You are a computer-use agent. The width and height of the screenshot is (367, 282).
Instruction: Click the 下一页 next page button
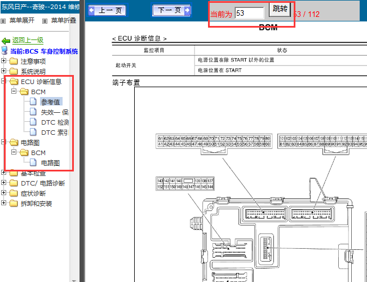coord(172,10)
